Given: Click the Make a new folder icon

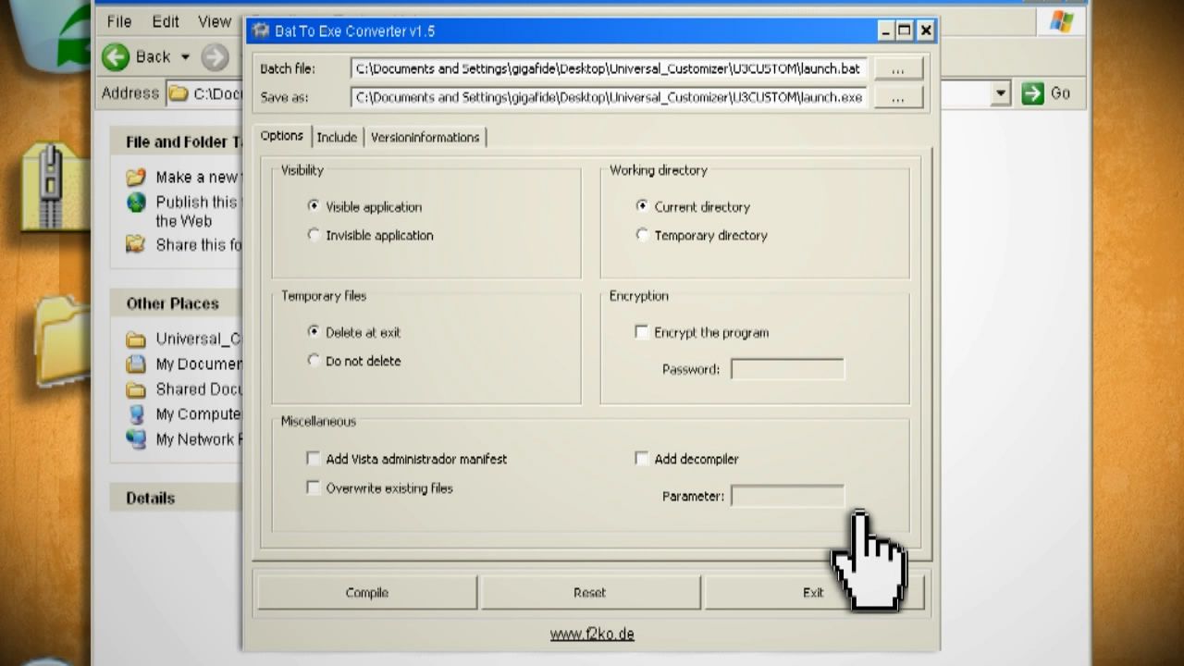Looking at the screenshot, I should (136, 177).
